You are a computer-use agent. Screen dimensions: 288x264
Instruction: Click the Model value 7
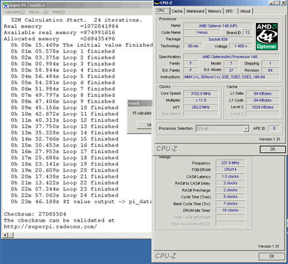coord(231,63)
